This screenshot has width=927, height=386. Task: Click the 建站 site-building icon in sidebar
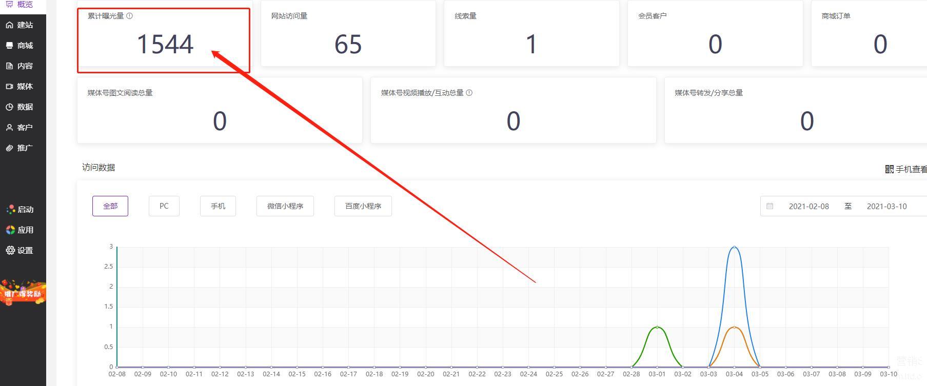[x=9, y=25]
